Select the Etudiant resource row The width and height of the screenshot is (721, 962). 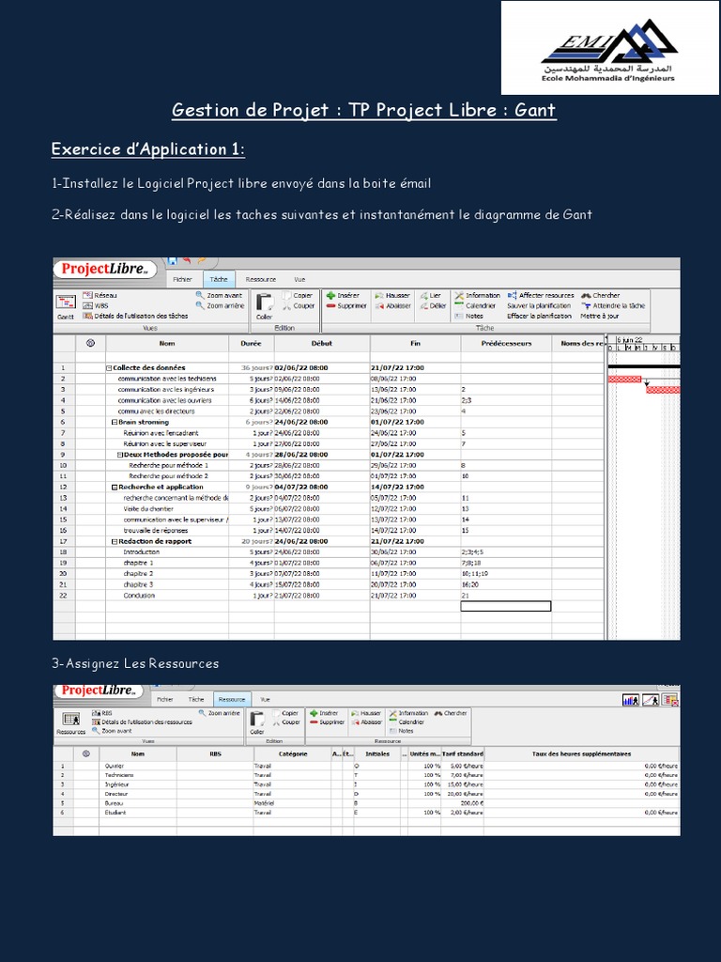tap(367, 813)
